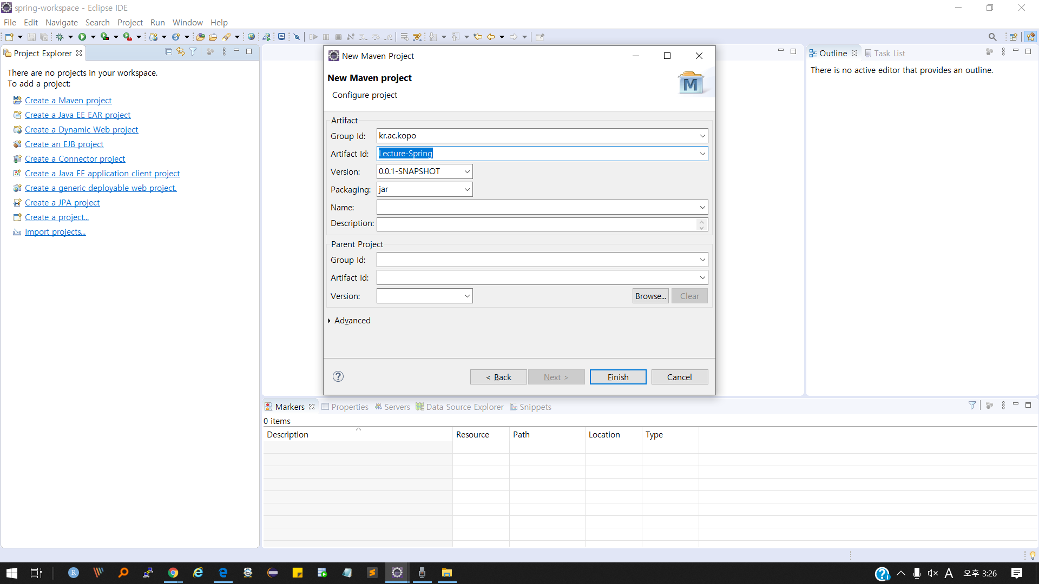Click the Browse... button
This screenshot has width=1039, height=584.
point(650,296)
